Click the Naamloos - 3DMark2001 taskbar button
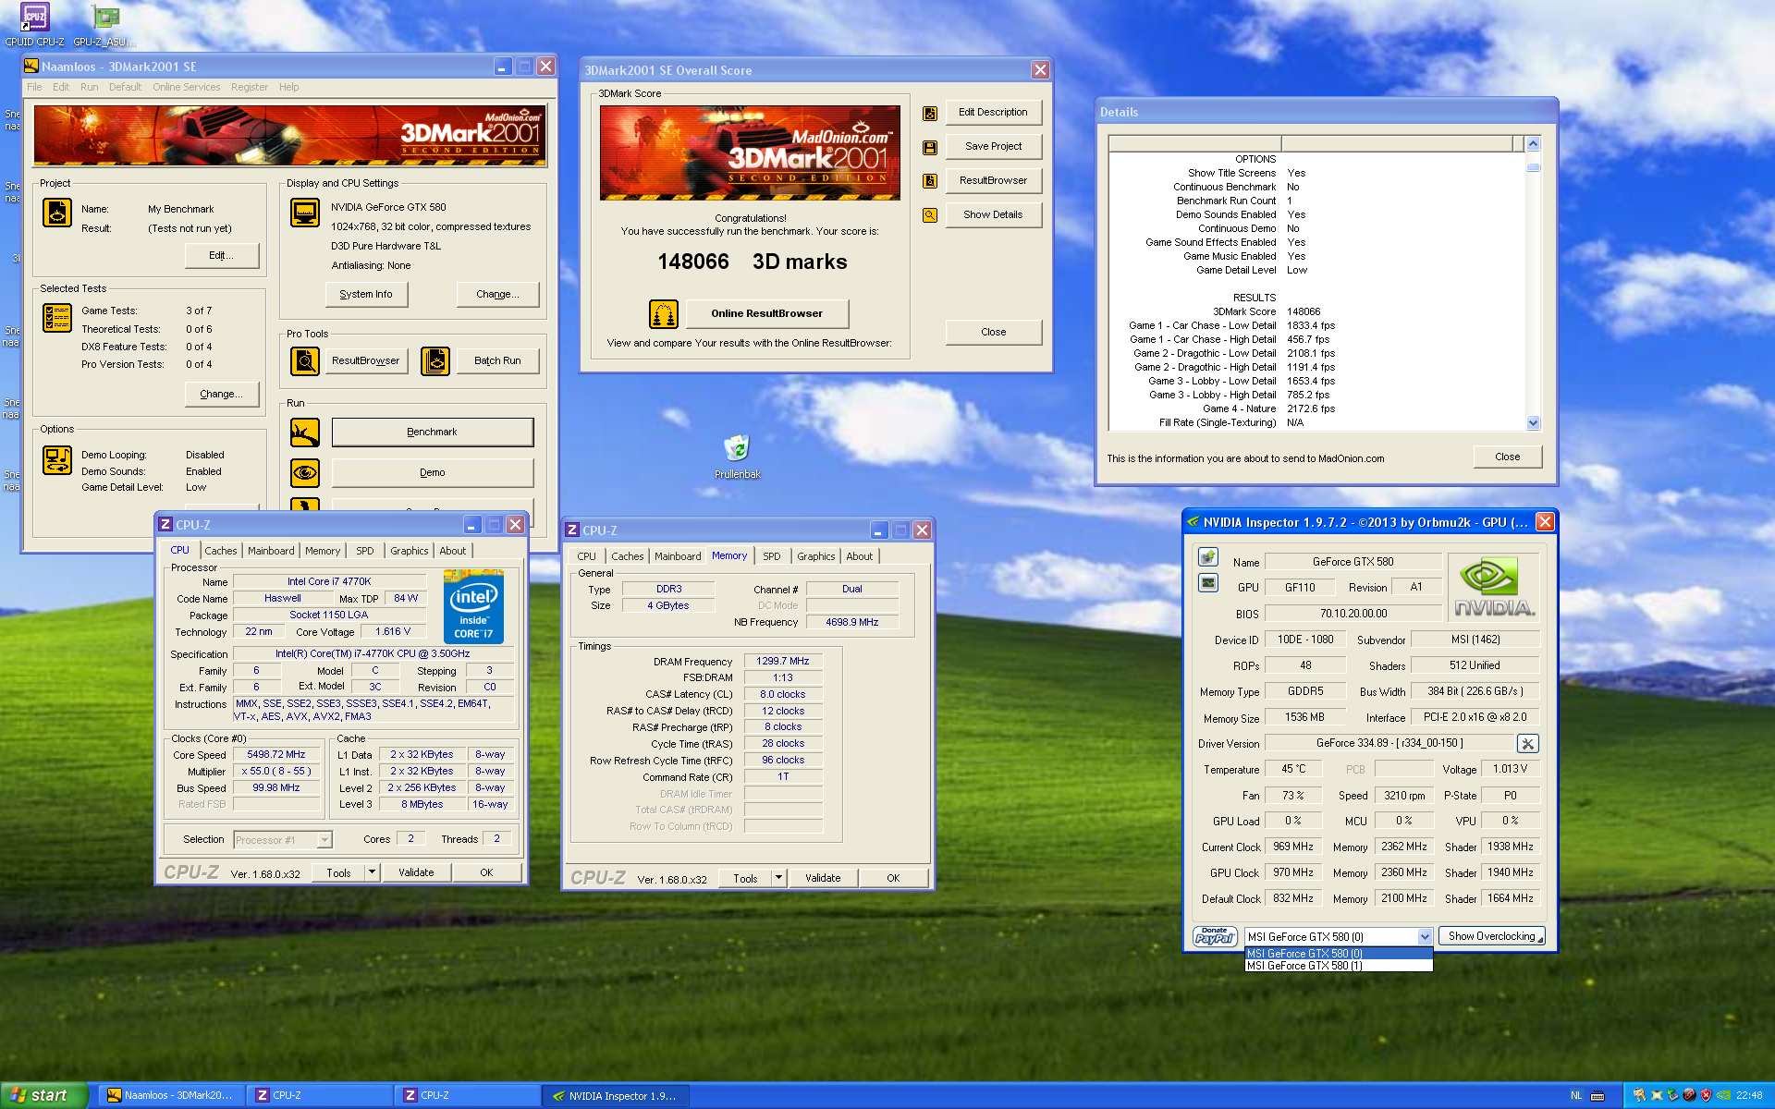 coord(173,1095)
